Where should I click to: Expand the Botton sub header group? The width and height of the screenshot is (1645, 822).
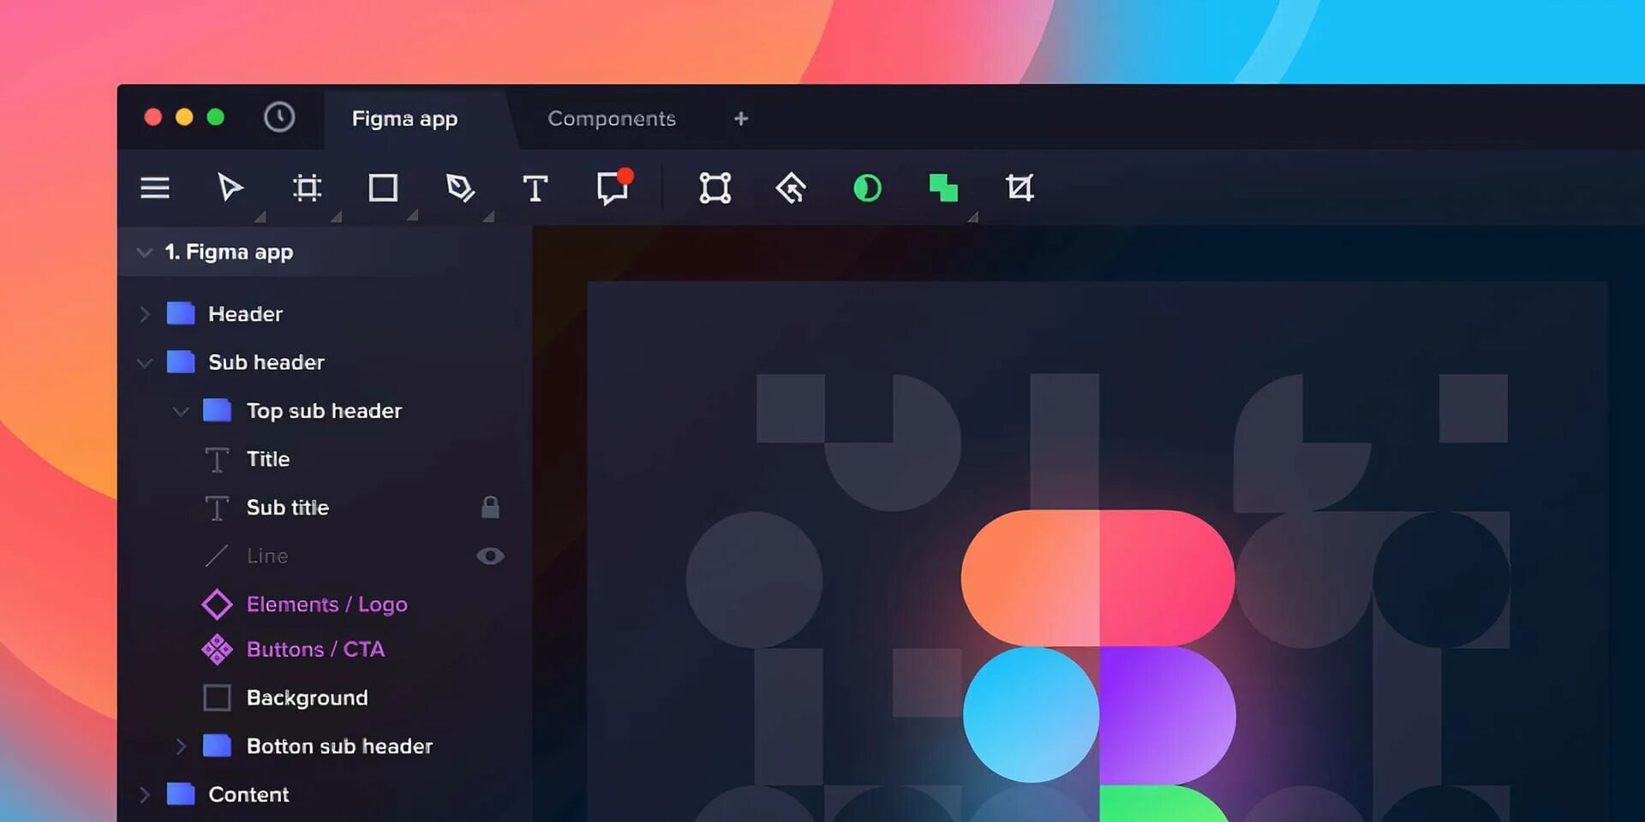[x=181, y=746]
